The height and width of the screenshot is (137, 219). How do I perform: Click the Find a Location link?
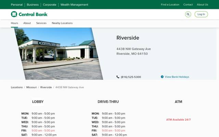click(x=170, y=4)
